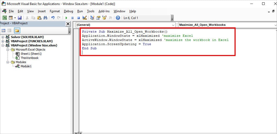The height and width of the screenshot is (134, 277).
Task: Open the Object Browser icon
Action: (x=104, y=18)
